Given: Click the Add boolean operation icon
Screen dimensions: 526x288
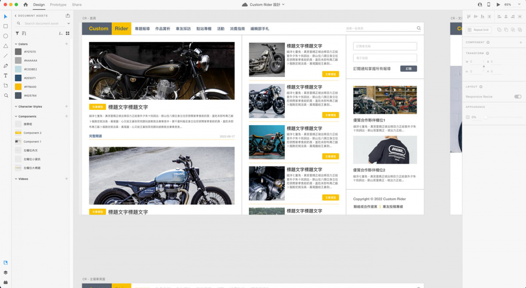Looking at the screenshot, I should pos(499,30).
